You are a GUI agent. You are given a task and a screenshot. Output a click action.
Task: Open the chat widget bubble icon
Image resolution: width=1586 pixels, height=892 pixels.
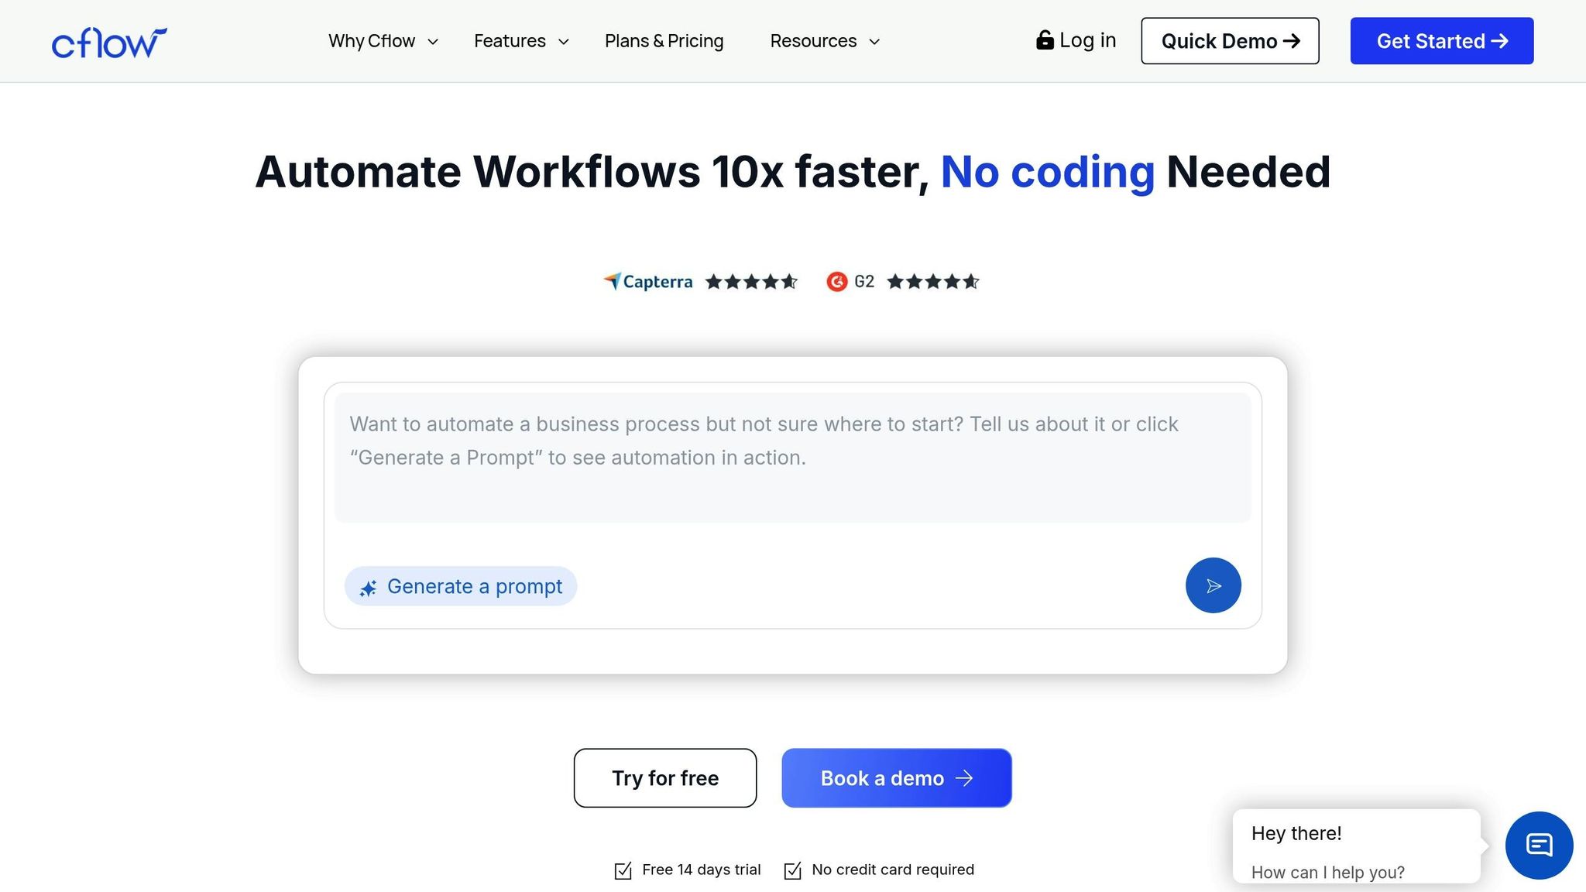(x=1539, y=845)
